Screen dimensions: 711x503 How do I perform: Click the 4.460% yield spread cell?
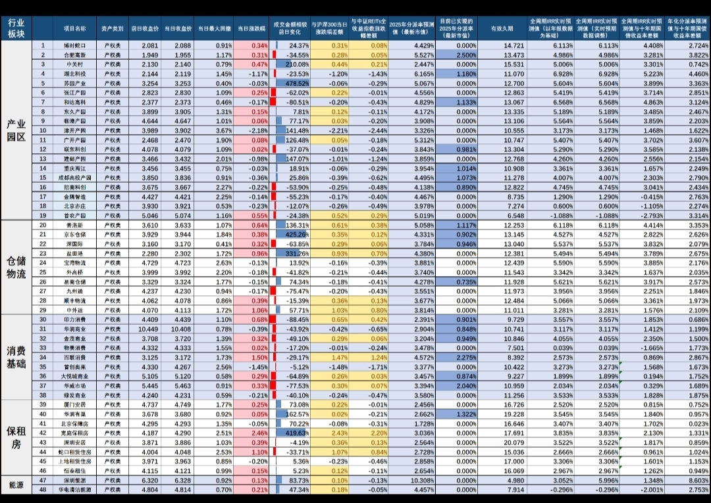point(687,74)
